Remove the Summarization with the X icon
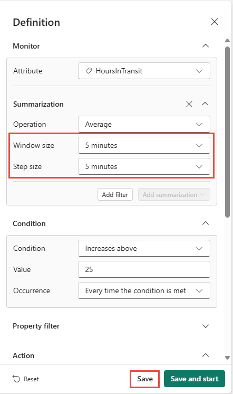The width and height of the screenshot is (233, 394). pos(189,104)
